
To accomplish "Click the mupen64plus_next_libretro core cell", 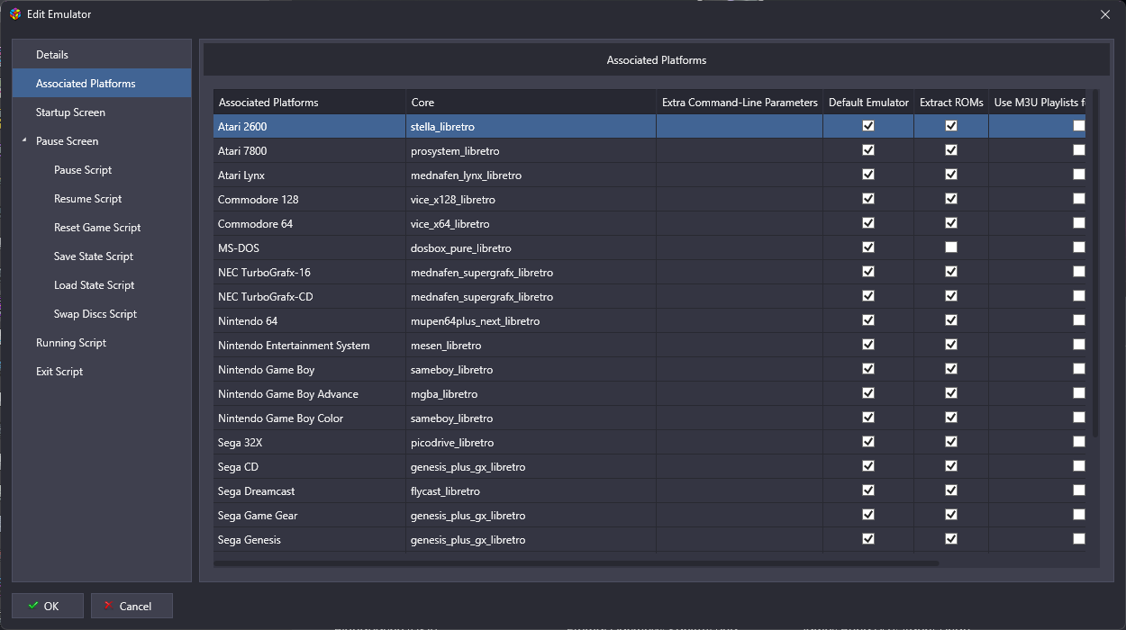I will [531, 320].
